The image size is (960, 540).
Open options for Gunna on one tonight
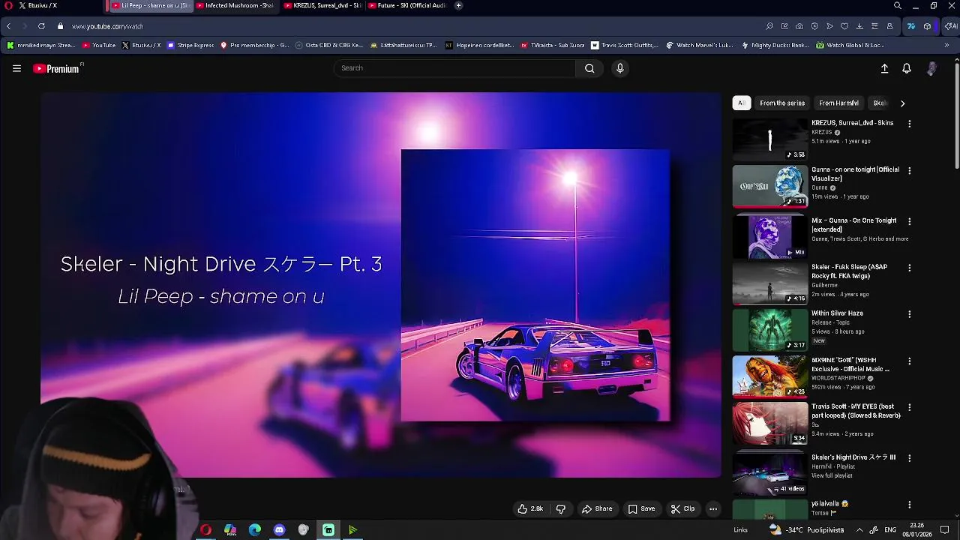[x=910, y=171]
